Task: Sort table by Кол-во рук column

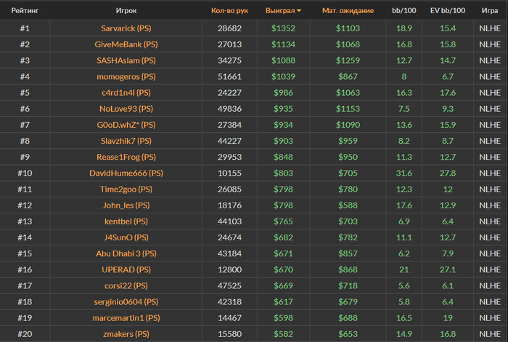Action: pyautogui.click(x=229, y=11)
